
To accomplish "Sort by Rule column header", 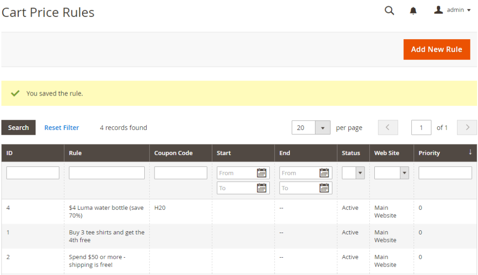I will [107, 153].
